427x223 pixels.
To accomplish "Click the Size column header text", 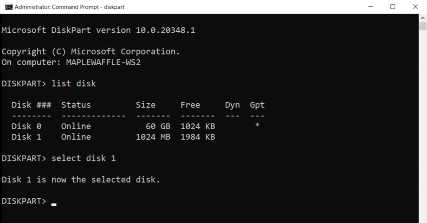I will pos(146,105).
